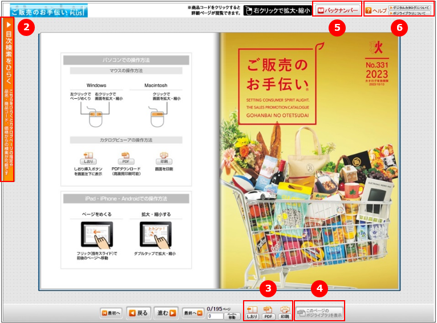The height and width of the screenshot is (323, 437).
Task: Insert bookmark with toolbar しおり icon
Action: [252, 313]
